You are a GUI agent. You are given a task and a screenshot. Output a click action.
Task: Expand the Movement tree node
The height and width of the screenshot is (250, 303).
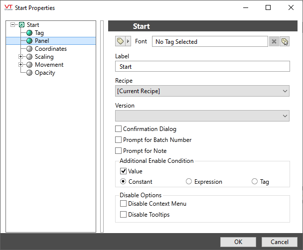(20, 65)
